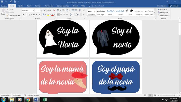This screenshot has height=102, width=181.
Task: Toggle italic formatting K button
Action: (26, 15)
